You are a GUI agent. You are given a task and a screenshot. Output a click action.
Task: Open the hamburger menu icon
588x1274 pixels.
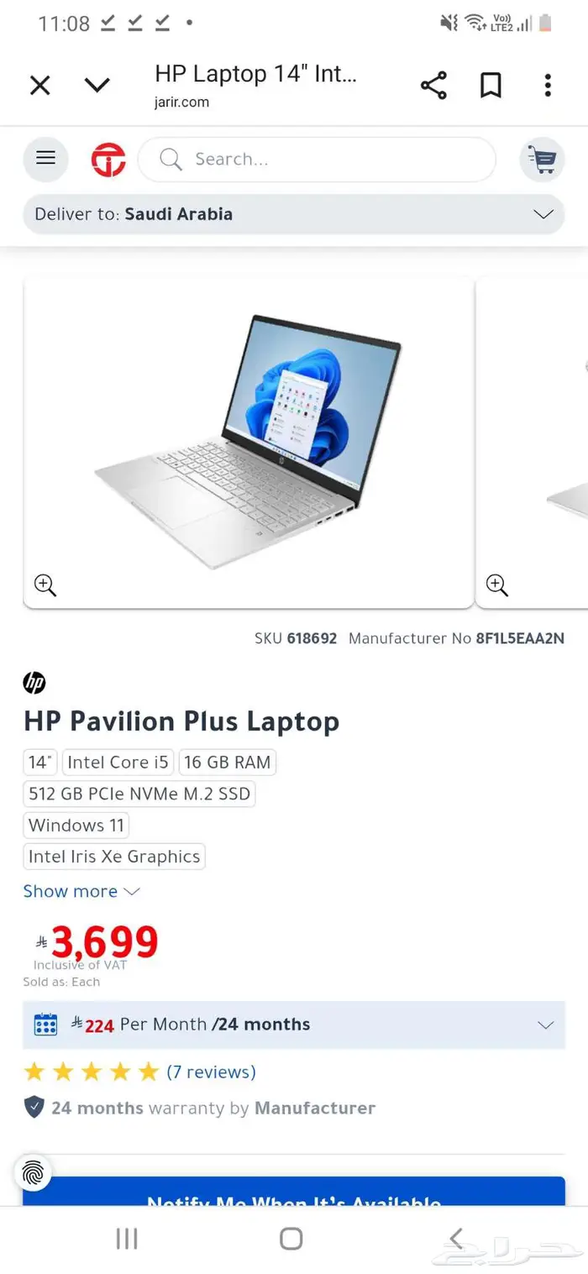point(45,159)
